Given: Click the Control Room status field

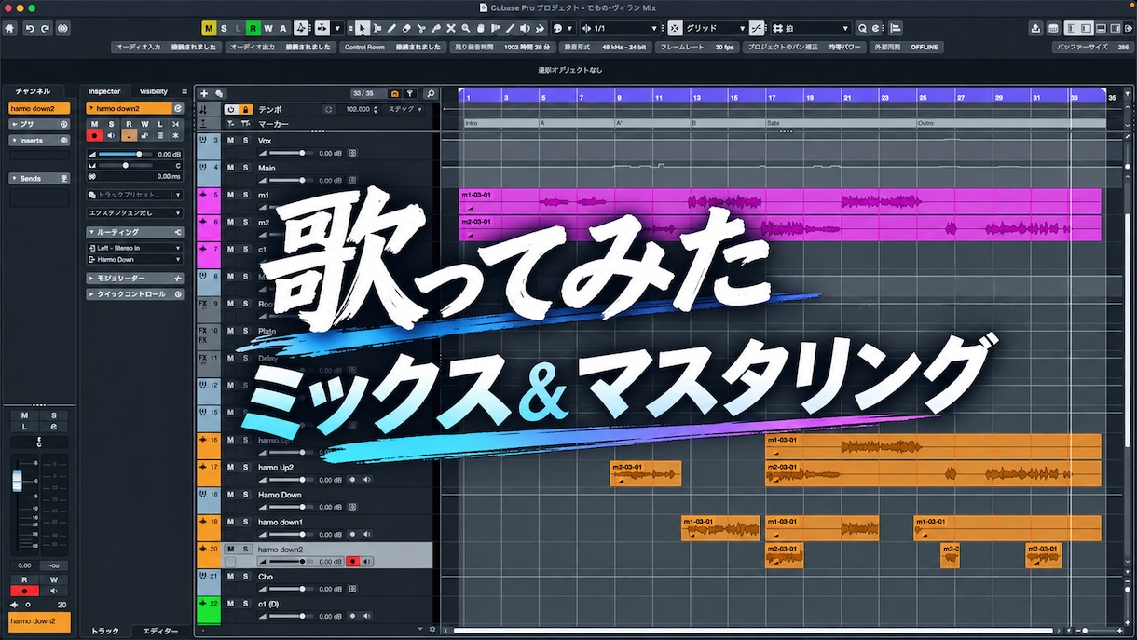Looking at the screenshot, I should pos(392,47).
